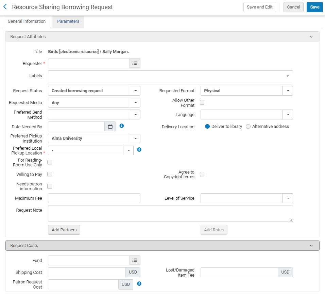Image resolution: width=325 pixels, height=296 pixels.
Task: Save the borrowing request
Action: click(x=315, y=7)
